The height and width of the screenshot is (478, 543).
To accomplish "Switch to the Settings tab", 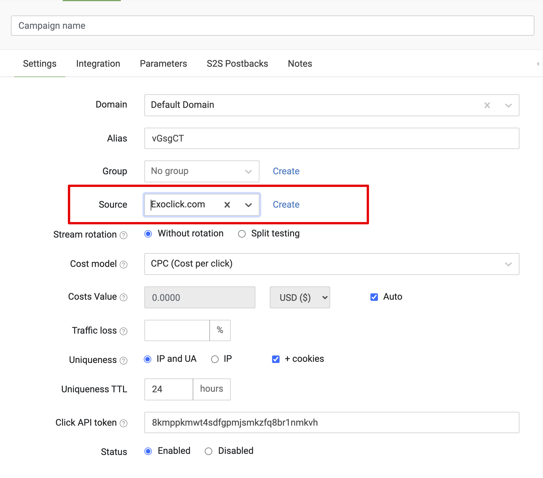I will [40, 64].
